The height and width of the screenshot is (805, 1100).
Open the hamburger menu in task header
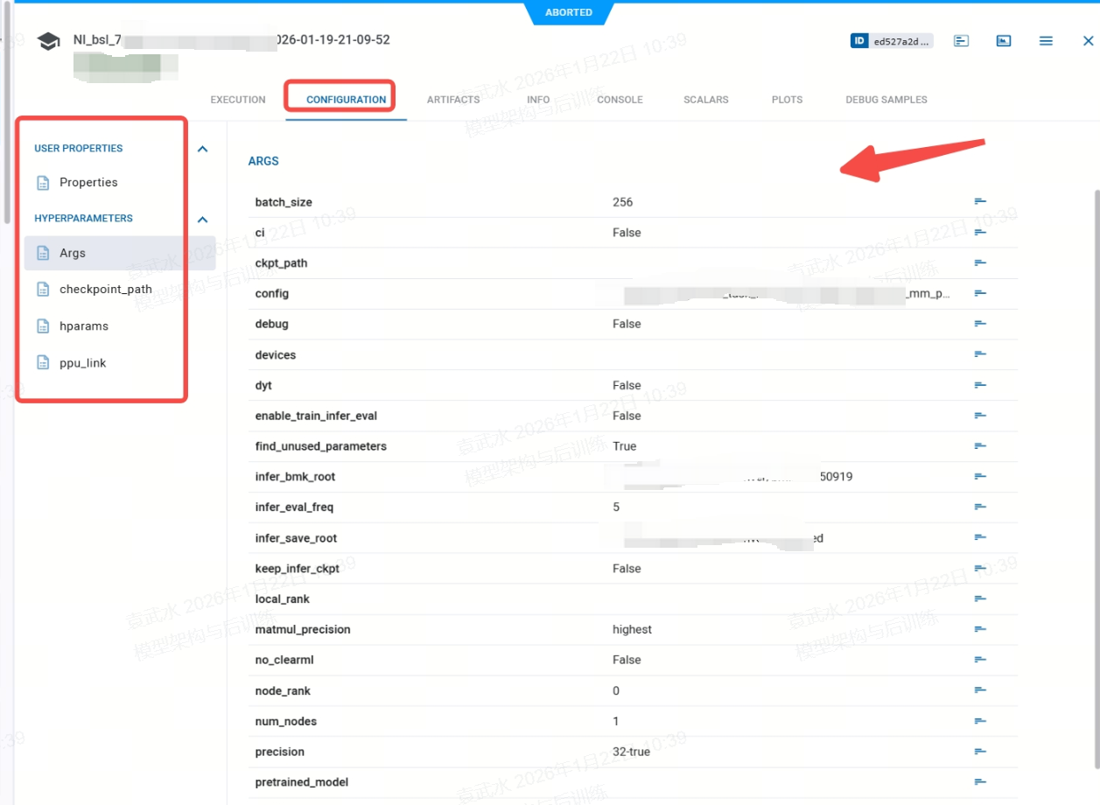pyautogui.click(x=1046, y=41)
